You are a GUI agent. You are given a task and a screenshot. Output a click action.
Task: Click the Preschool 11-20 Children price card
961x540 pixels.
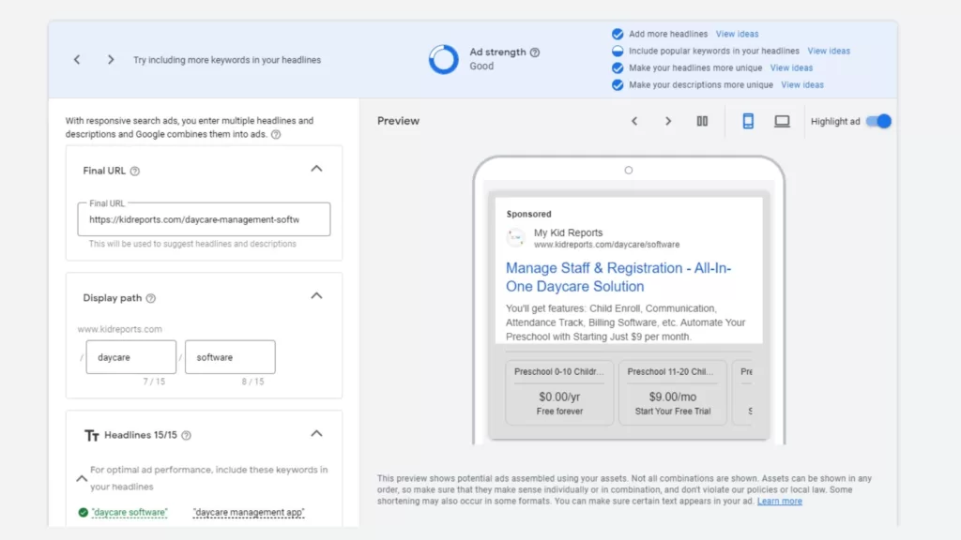pyautogui.click(x=673, y=392)
